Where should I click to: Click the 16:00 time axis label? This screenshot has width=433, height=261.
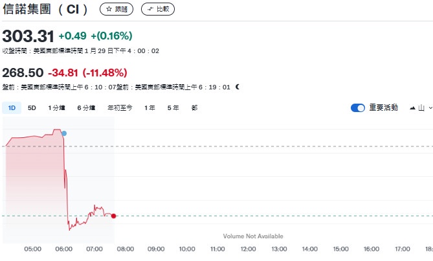[x=372, y=249]
